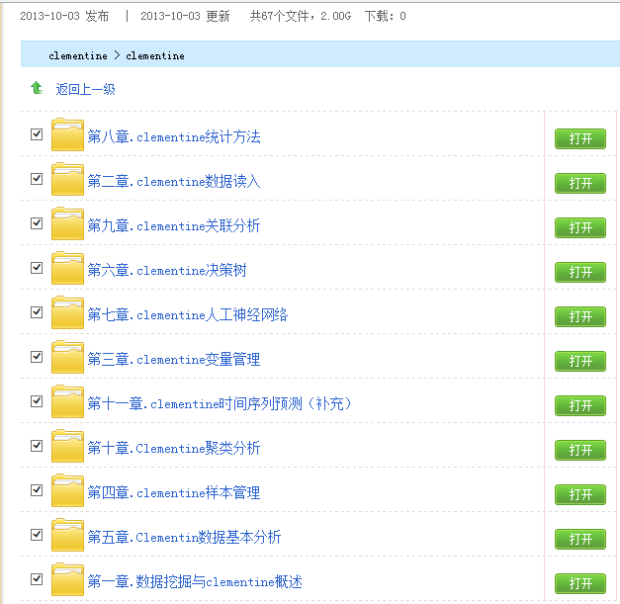620x604 pixels.
Task: Click folder icon for 第五章 数据基本分析
Action: [67, 535]
